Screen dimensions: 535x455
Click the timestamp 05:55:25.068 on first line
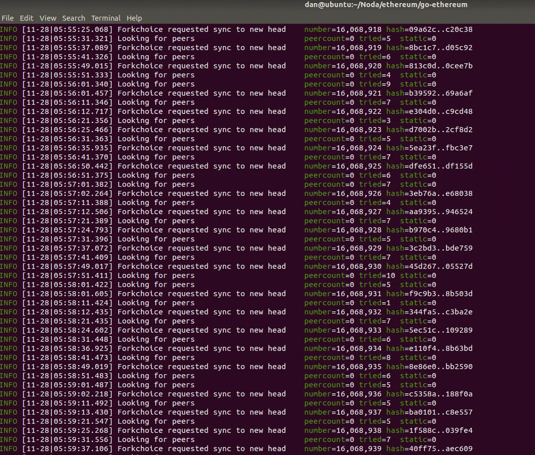[x=79, y=29]
